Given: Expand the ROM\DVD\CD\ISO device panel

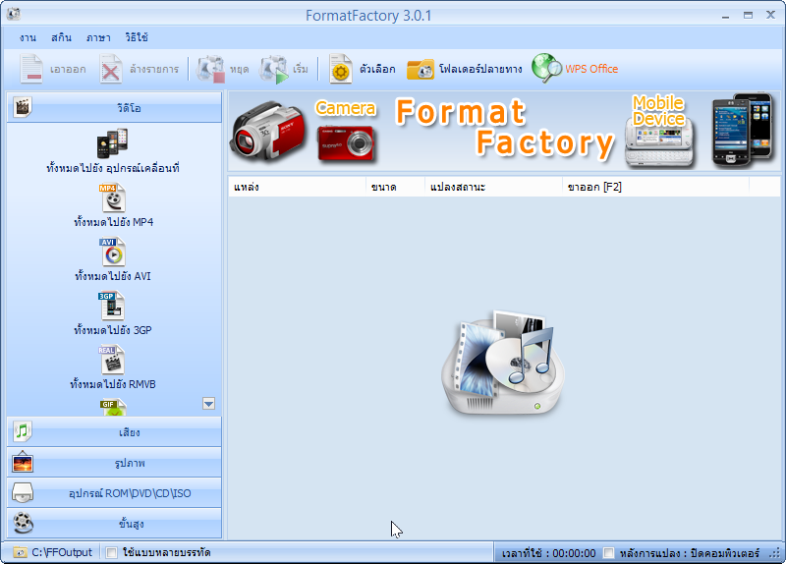Looking at the screenshot, I should pos(114,493).
